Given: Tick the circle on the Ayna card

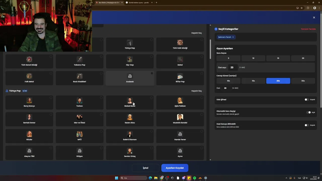Looking at the screenshot, I should pyautogui.click(x=202, y=148).
